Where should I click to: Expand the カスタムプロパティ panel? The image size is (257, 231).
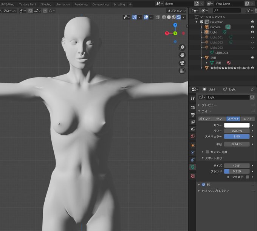215,191
